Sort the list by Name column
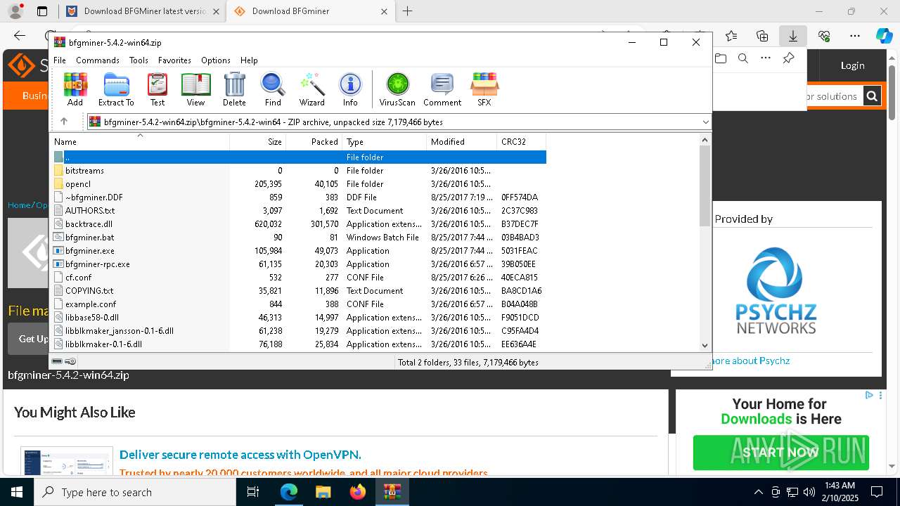The image size is (900, 506). click(141, 142)
